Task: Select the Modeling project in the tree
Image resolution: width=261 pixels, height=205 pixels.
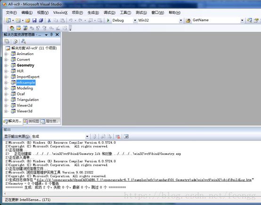Action: [25, 88]
